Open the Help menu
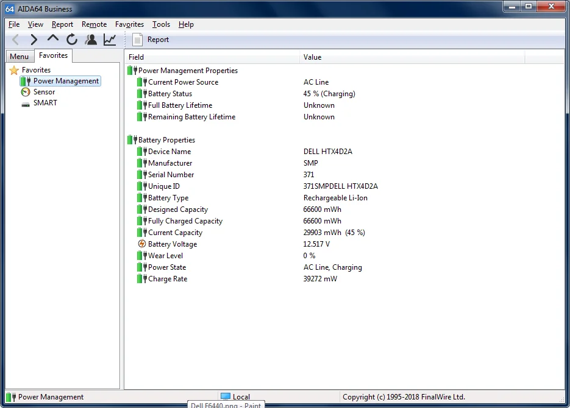 click(186, 24)
